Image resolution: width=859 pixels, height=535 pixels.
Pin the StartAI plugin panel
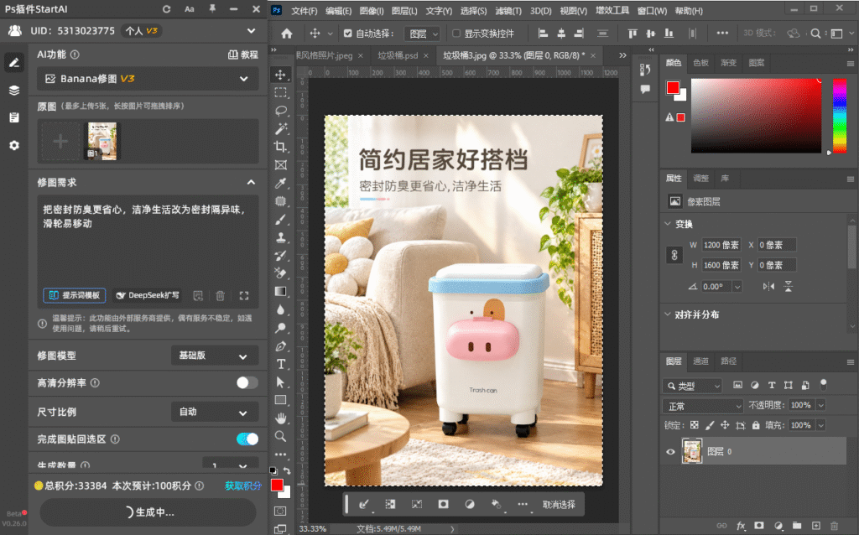(212, 8)
